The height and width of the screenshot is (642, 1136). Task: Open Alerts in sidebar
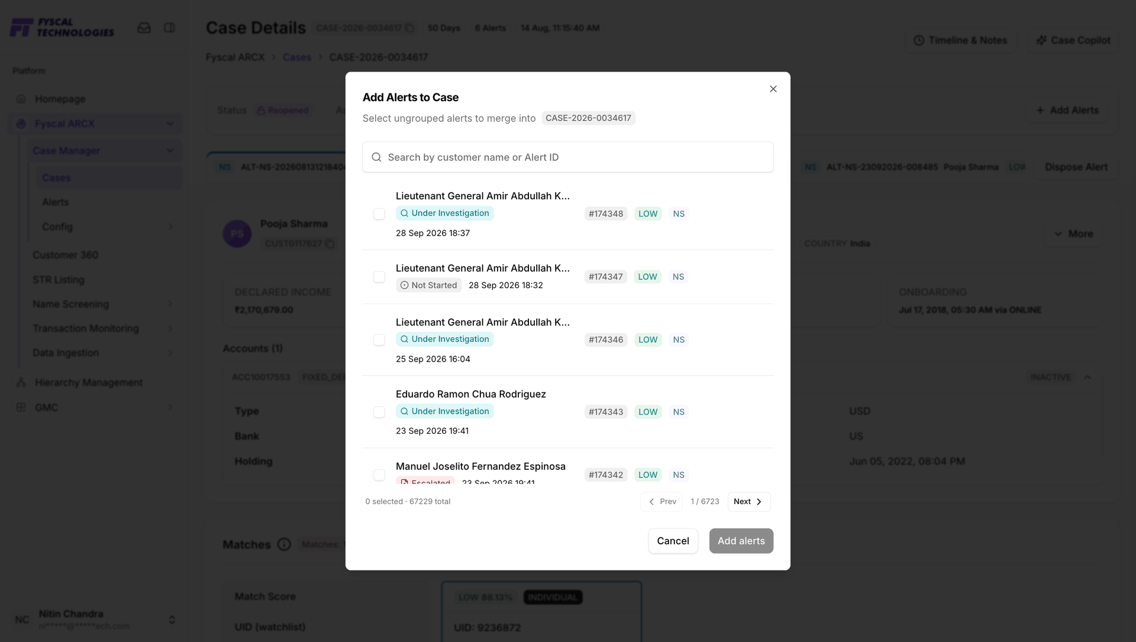[x=55, y=202]
